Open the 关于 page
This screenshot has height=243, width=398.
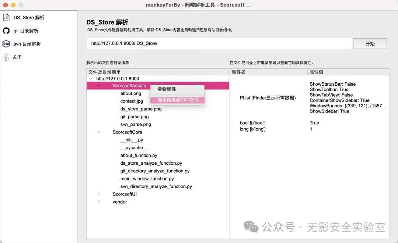tap(17, 57)
